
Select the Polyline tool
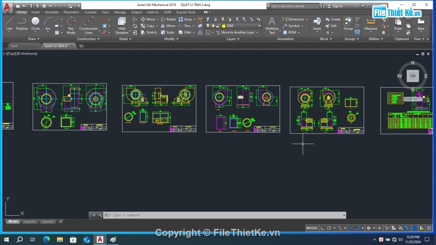(22, 24)
